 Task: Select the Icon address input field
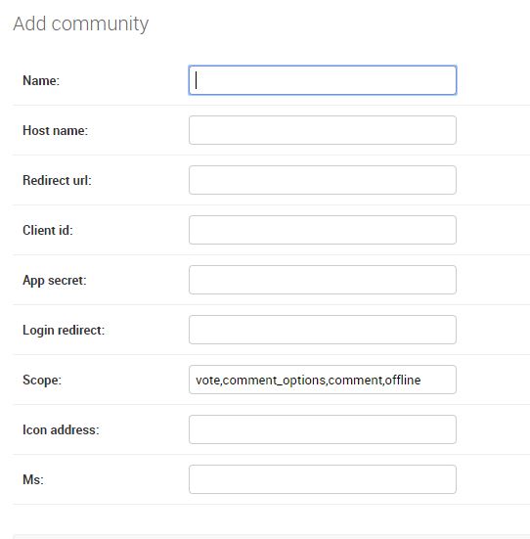(x=323, y=429)
